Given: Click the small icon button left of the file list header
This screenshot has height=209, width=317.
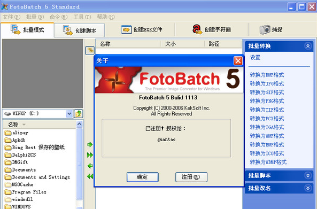Looking at the screenshot, I should 90,50.
